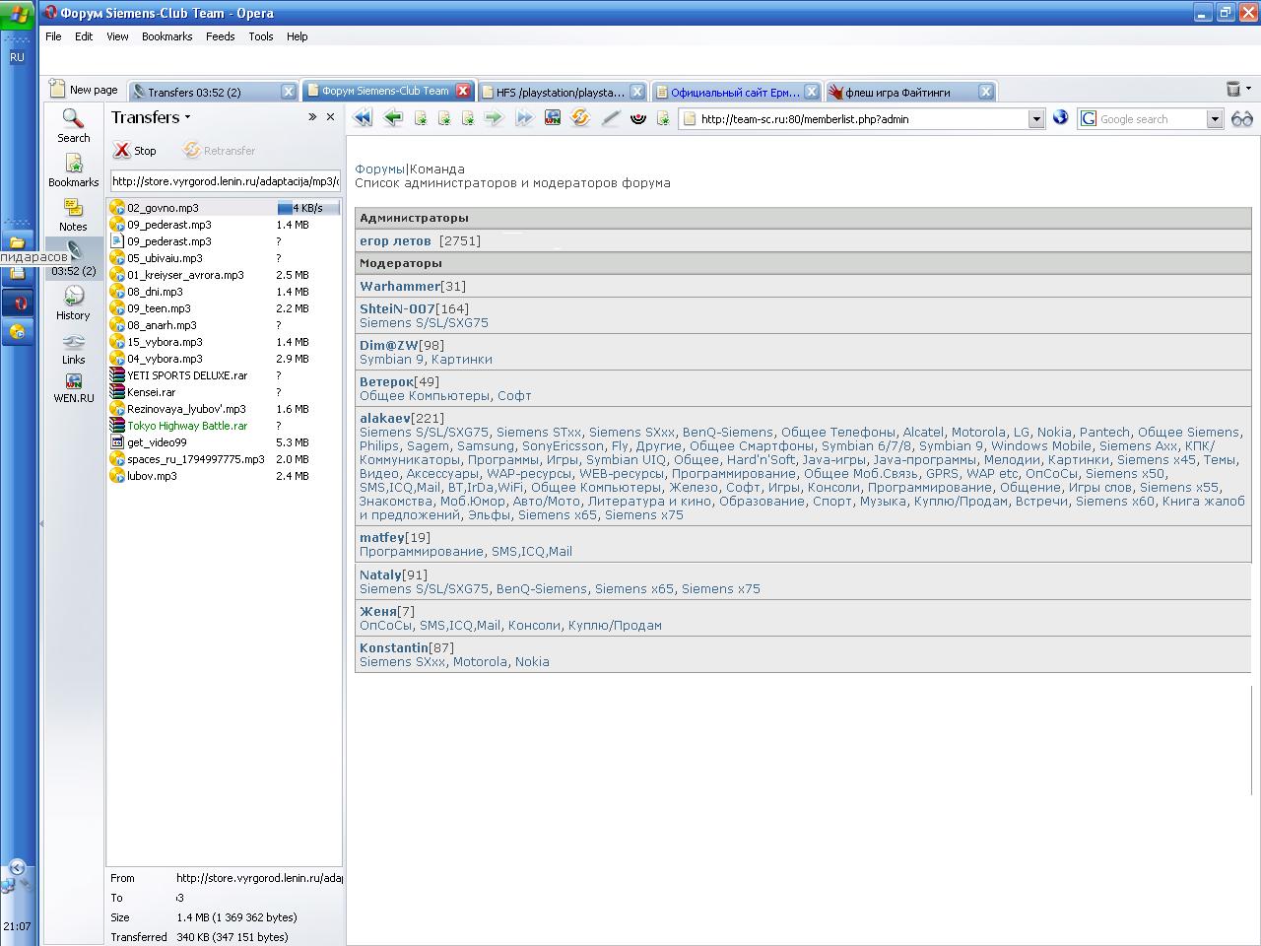Open the Notes panel icon
The width and height of the screenshot is (1261, 946).
tap(73, 214)
